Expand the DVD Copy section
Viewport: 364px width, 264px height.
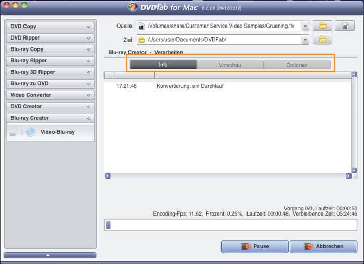50,27
